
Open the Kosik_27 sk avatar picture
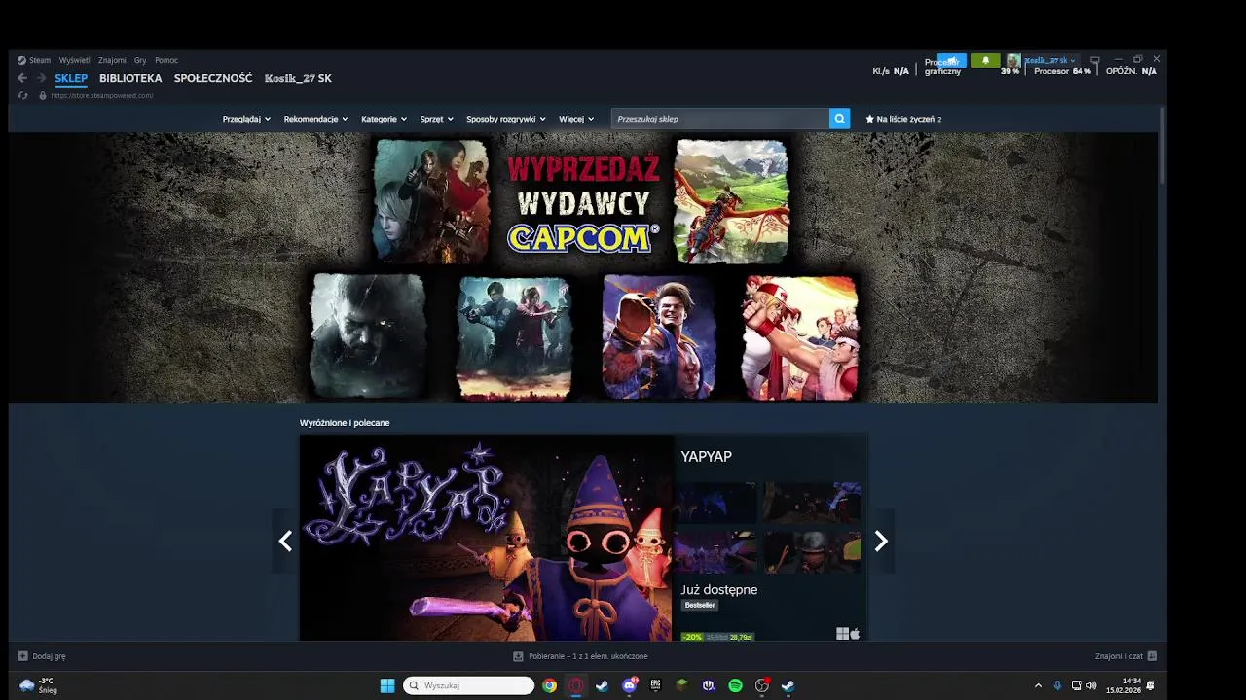tap(1012, 60)
